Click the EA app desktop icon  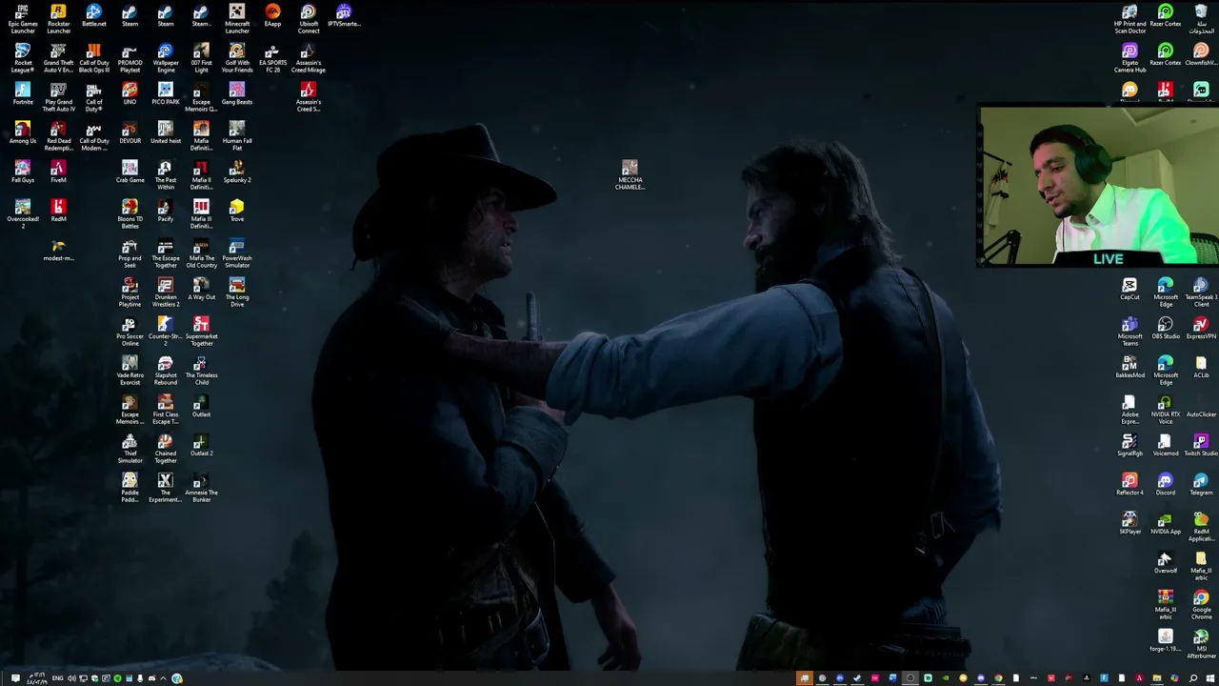[x=272, y=15]
